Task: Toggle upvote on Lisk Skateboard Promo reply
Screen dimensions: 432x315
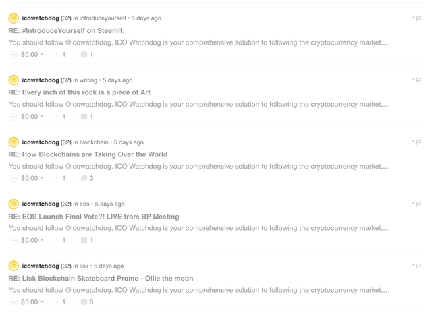Action: coord(13,302)
